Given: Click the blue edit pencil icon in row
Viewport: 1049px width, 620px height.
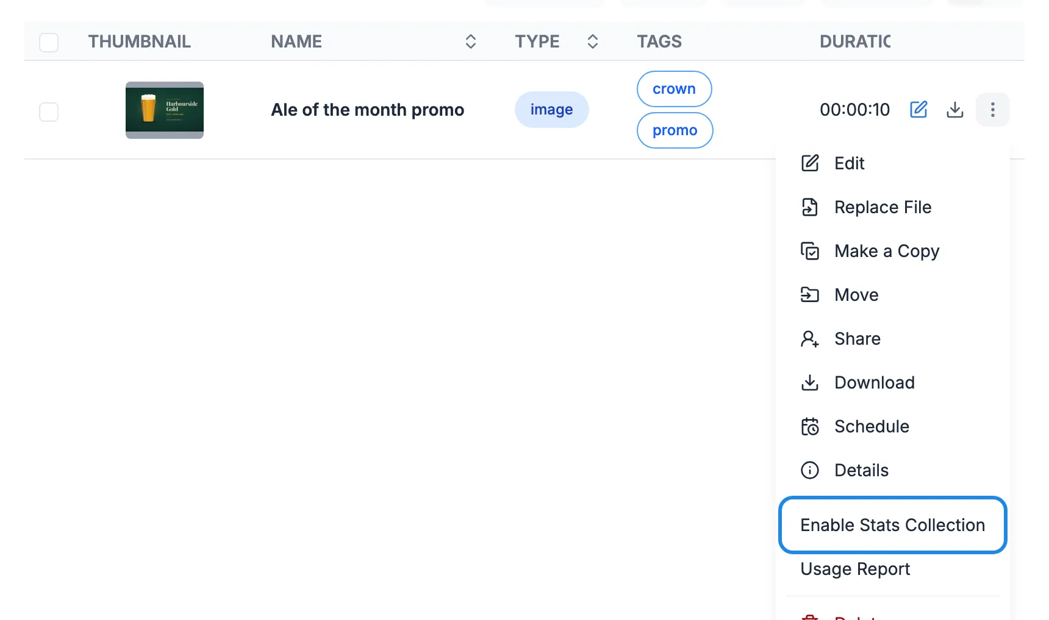Looking at the screenshot, I should click(918, 110).
